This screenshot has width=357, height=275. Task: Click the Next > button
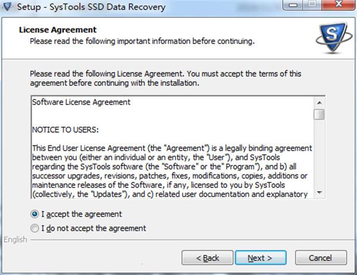(261, 258)
